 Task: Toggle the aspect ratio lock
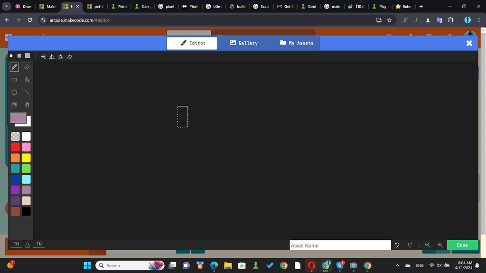pos(27,244)
